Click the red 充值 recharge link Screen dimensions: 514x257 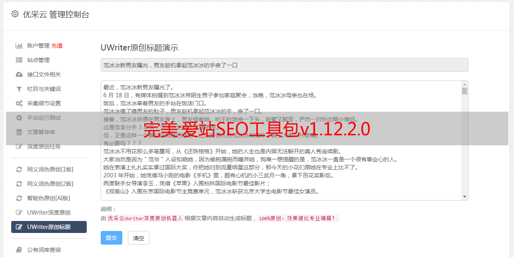[57, 46]
